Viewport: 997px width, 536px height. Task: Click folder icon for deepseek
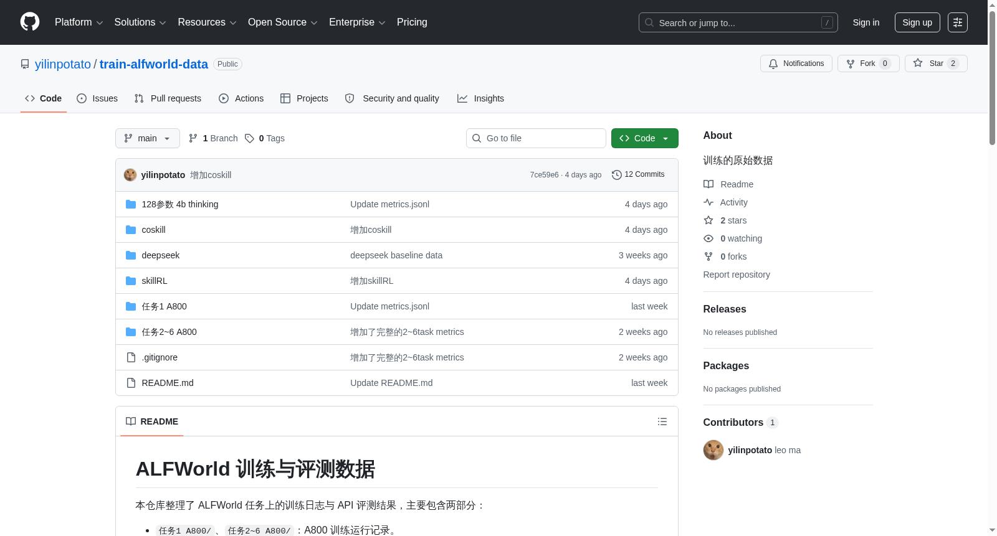pyautogui.click(x=131, y=255)
